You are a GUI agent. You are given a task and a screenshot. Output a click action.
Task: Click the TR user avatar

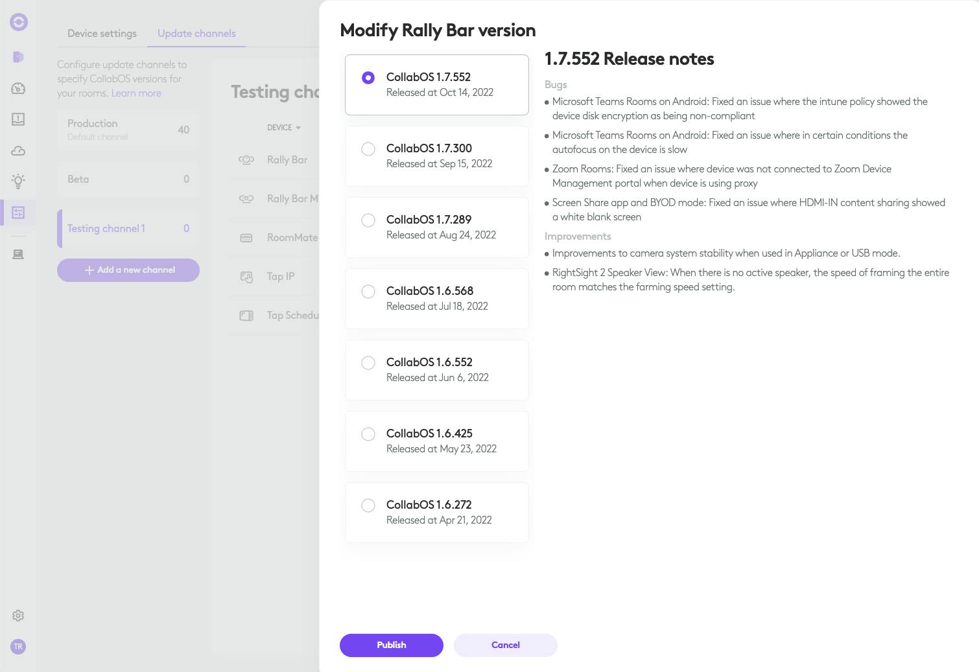click(x=18, y=647)
